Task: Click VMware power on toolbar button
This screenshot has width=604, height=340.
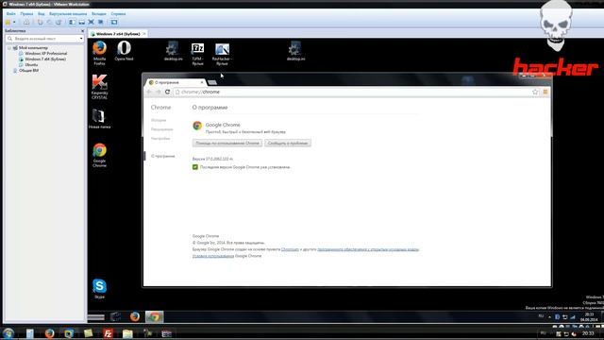Action: [x=8, y=22]
